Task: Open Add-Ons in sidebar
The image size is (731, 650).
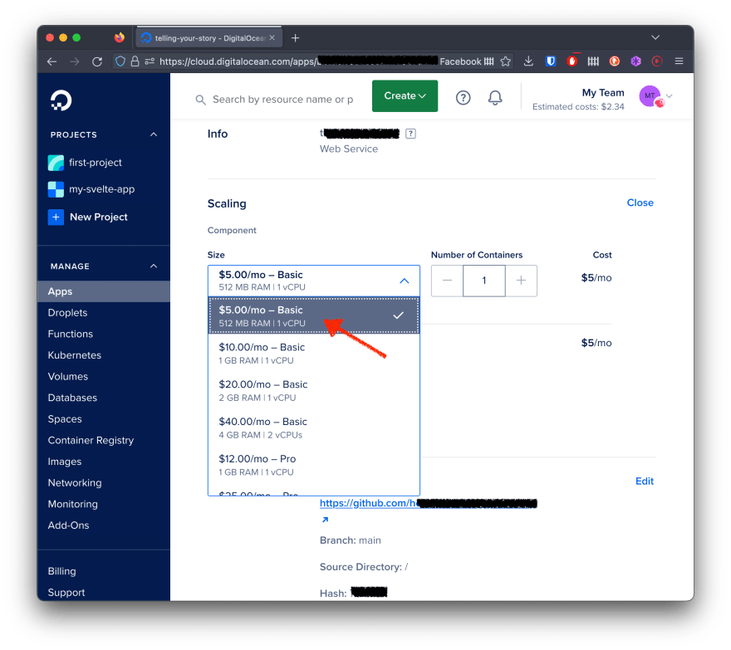Action: [68, 525]
